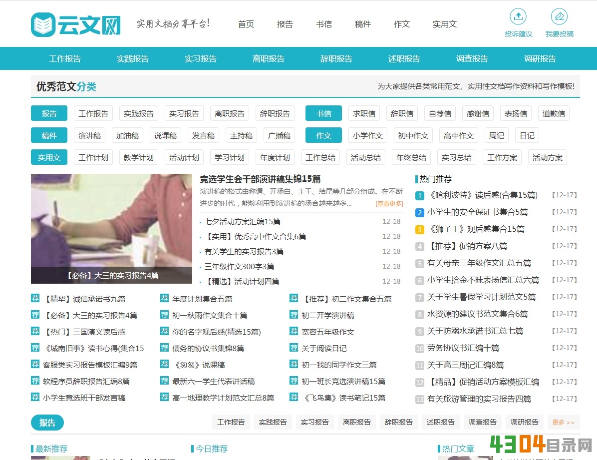The height and width of the screenshot is (460, 597).
Task: Click rank badge 2 next to 小学生的安全保证书
Action: pyautogui.click(x=420, y=213)
